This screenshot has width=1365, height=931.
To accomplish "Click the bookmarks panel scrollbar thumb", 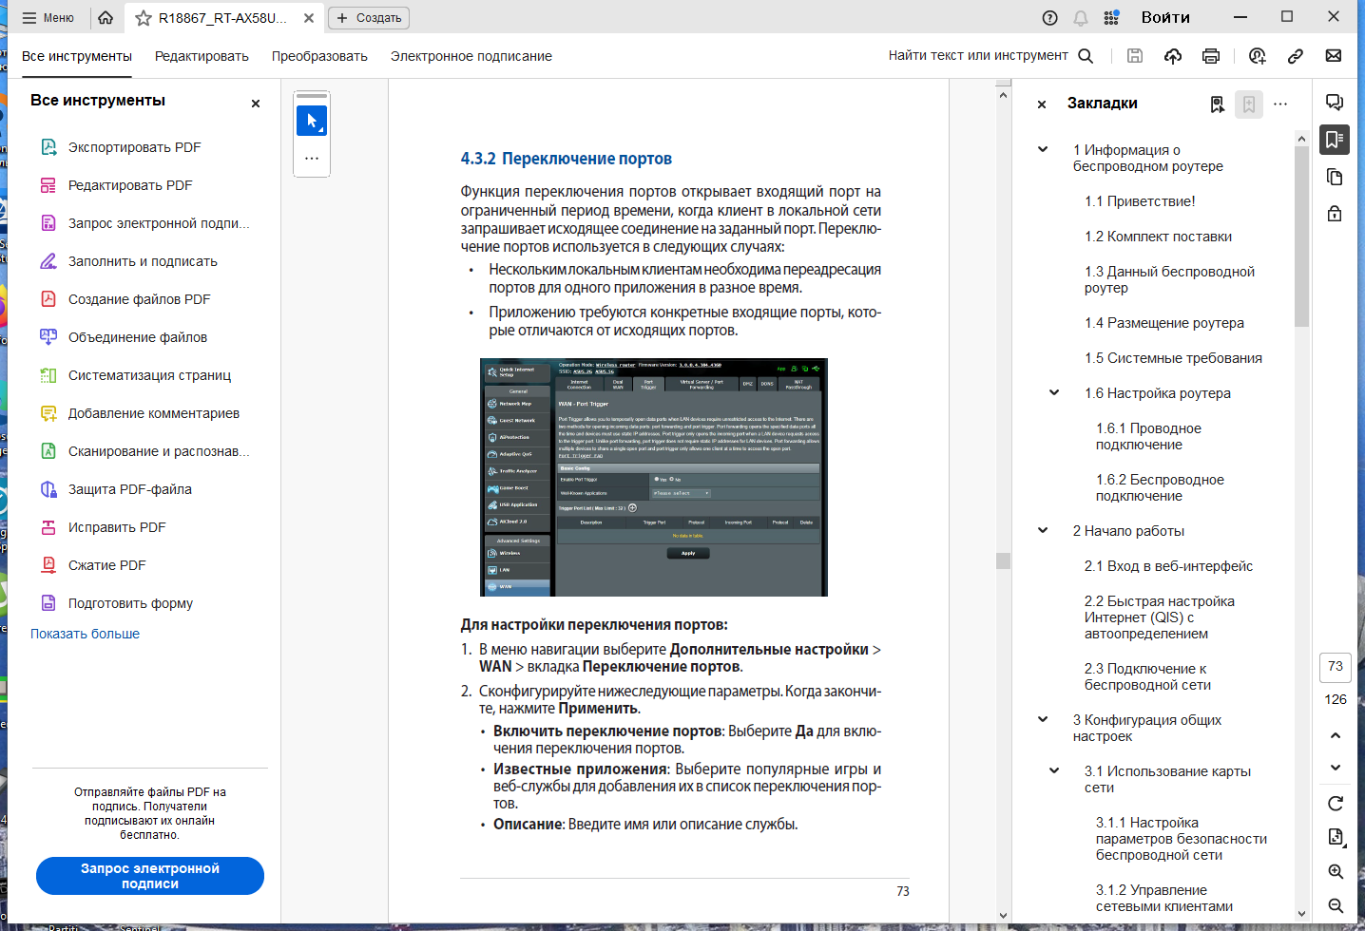I will click(x=1302, y=236).
